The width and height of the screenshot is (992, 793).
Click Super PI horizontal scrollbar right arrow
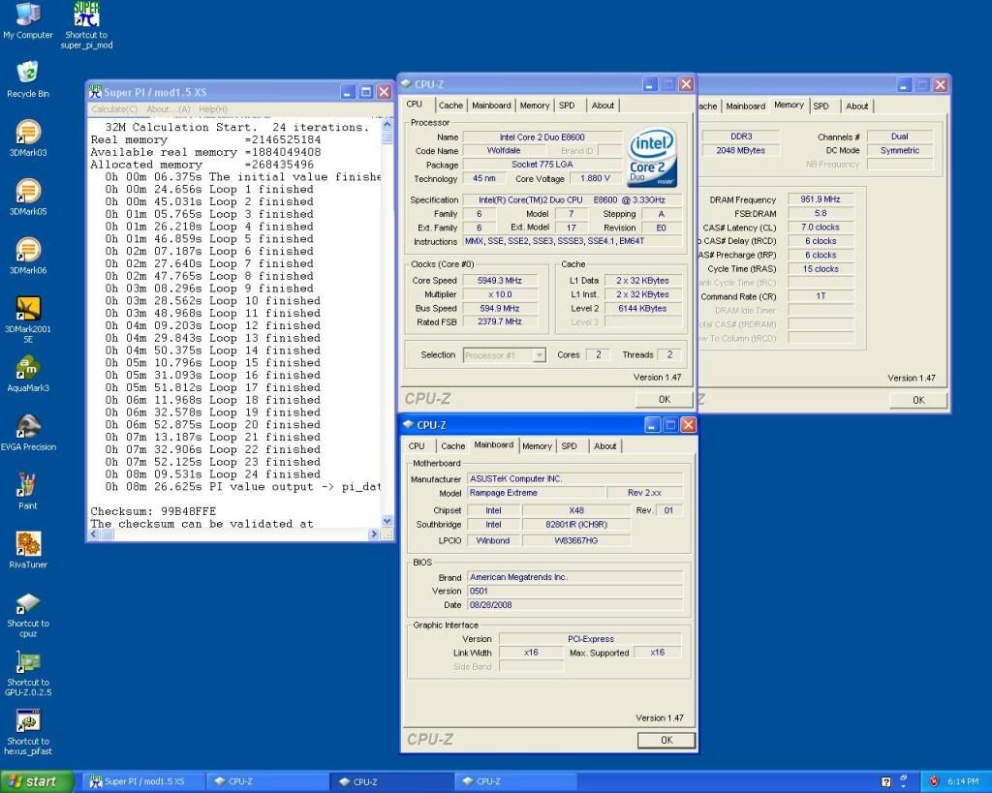(x=373, y=534)
